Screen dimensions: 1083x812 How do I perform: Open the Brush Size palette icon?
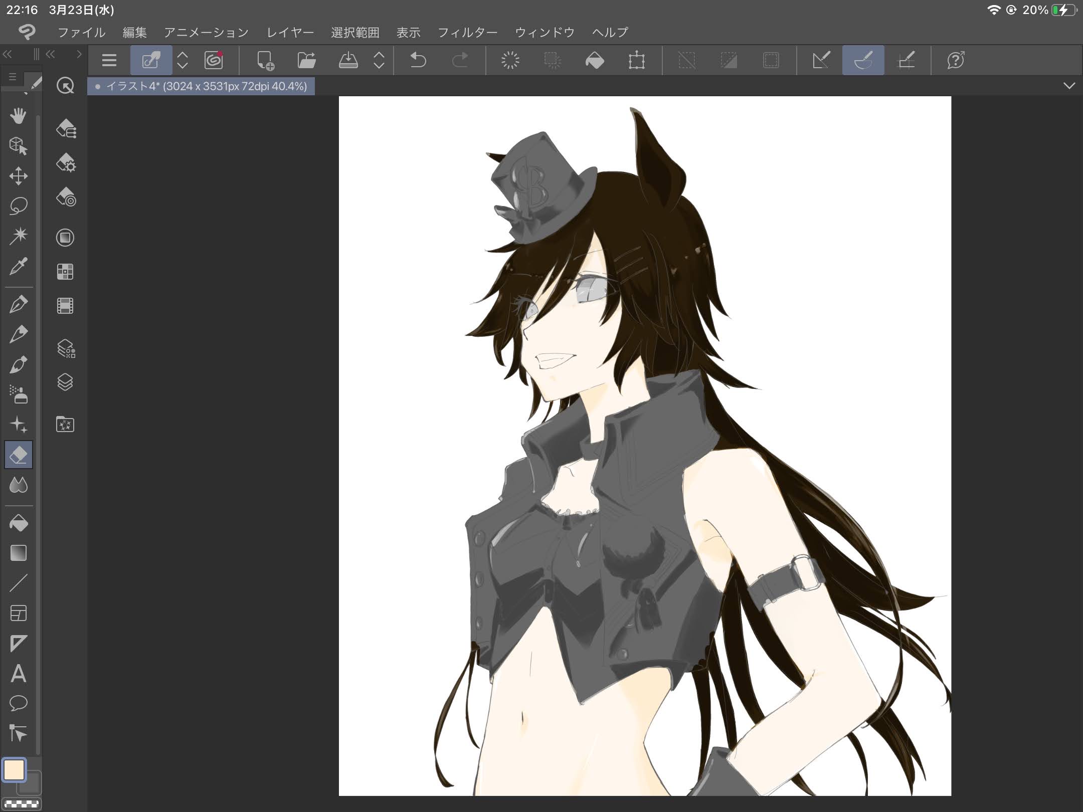coord(65,197)
